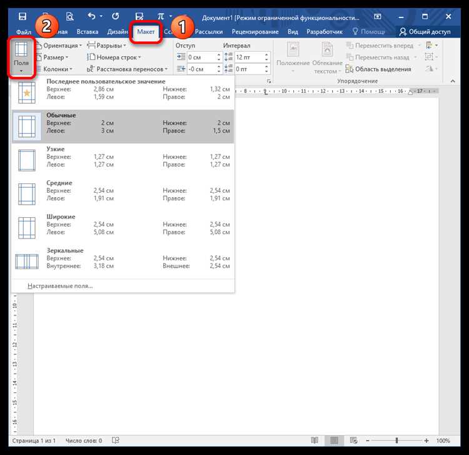Screen dimensions: 469x455
Task: Zoom out with the minus button
Action: point(368,441)
